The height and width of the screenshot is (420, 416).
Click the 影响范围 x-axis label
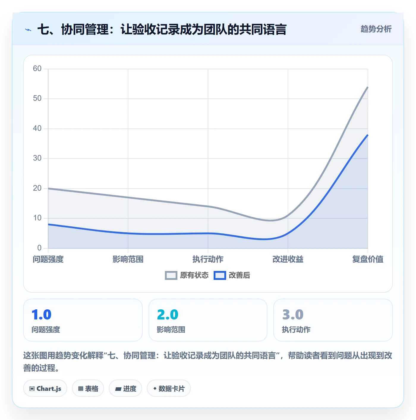128,259
